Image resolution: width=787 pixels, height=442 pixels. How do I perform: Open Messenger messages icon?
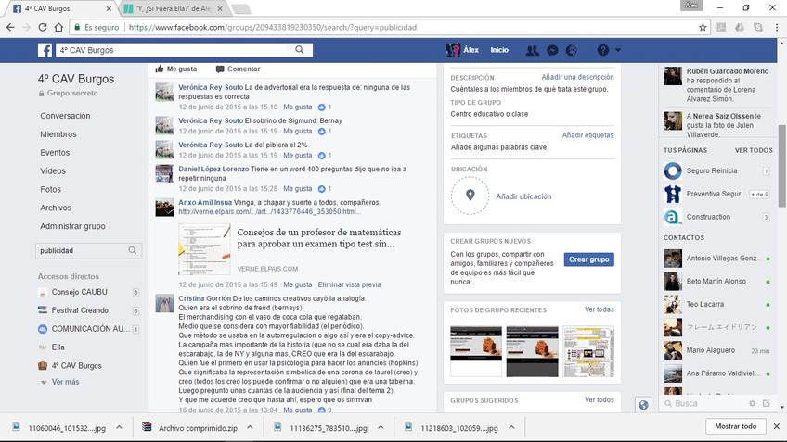pos(552,50)
